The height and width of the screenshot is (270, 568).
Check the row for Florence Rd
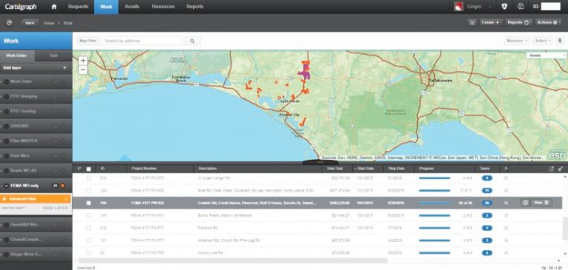pyautogui.click(x=89, y=228)
